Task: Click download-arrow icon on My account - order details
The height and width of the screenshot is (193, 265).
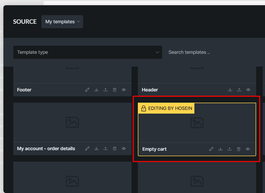Action: tap(96, 149)
